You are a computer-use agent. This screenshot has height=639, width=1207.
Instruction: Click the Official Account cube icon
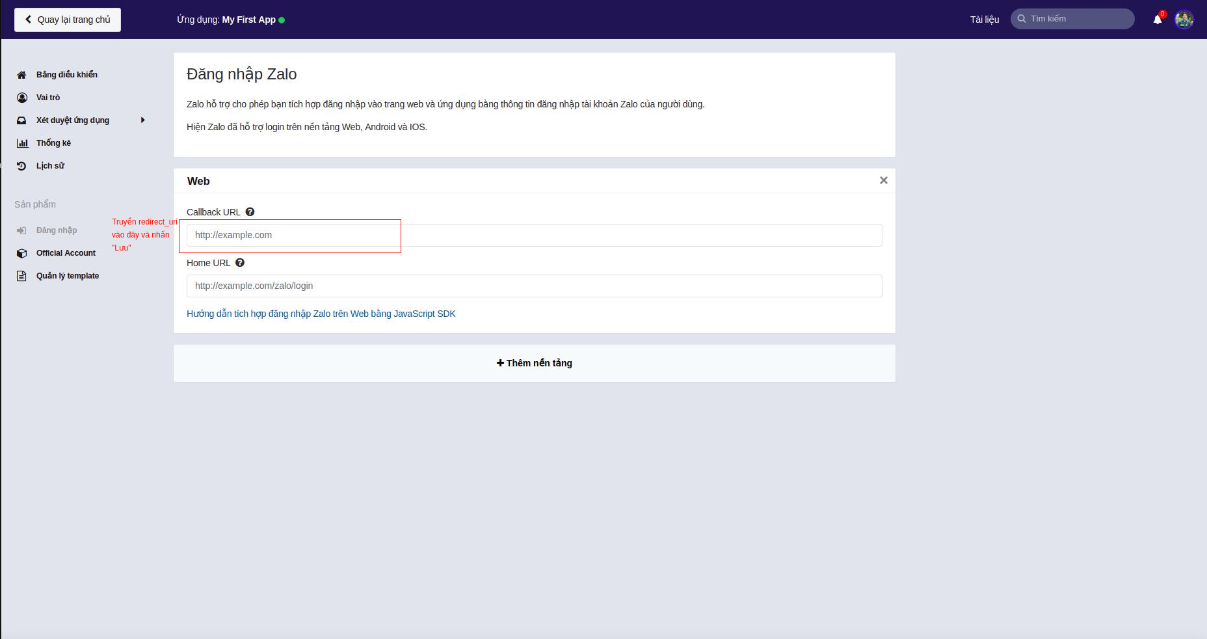21,253
